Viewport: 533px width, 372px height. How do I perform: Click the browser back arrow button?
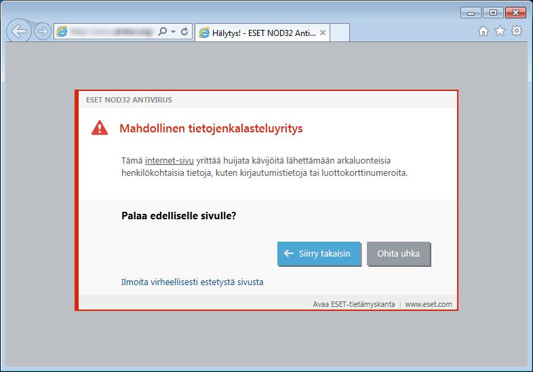[19, 31]
